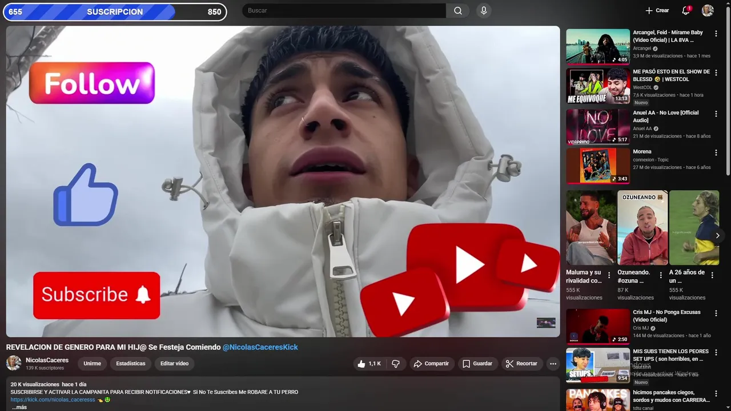The image size is (731, 411).
Task: Open options for Cris MJ video
Action: coord(716,313)
